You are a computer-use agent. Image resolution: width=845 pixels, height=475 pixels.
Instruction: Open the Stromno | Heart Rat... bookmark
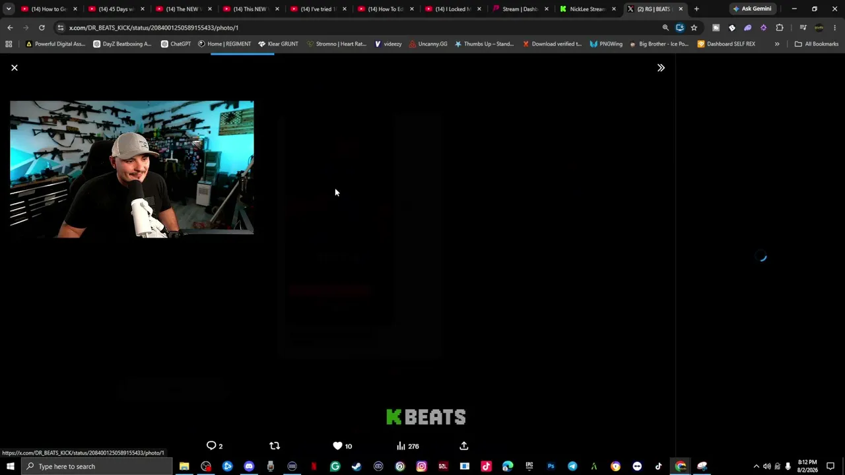point(336,44)
